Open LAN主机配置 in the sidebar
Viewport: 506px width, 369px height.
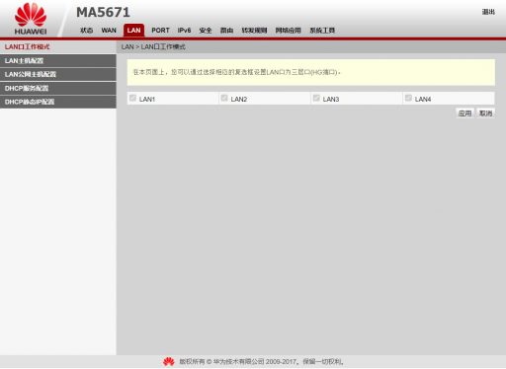(58, 61)
